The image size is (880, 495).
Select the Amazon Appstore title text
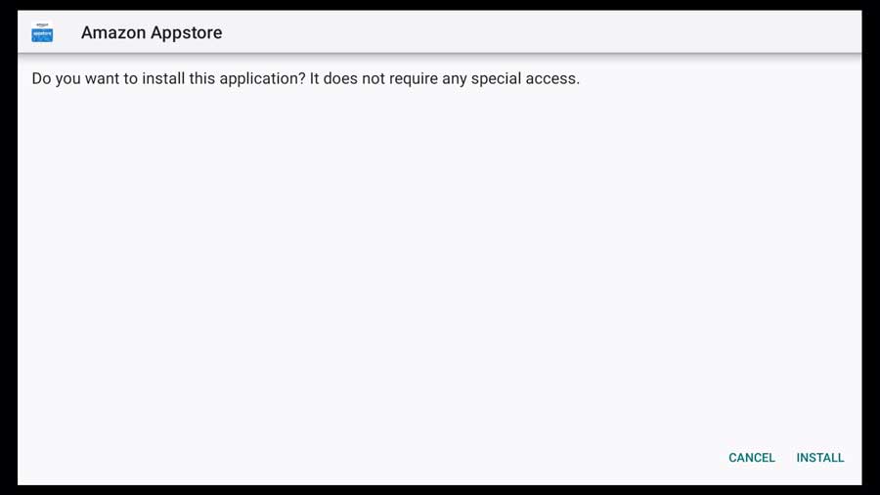[152, 32]
